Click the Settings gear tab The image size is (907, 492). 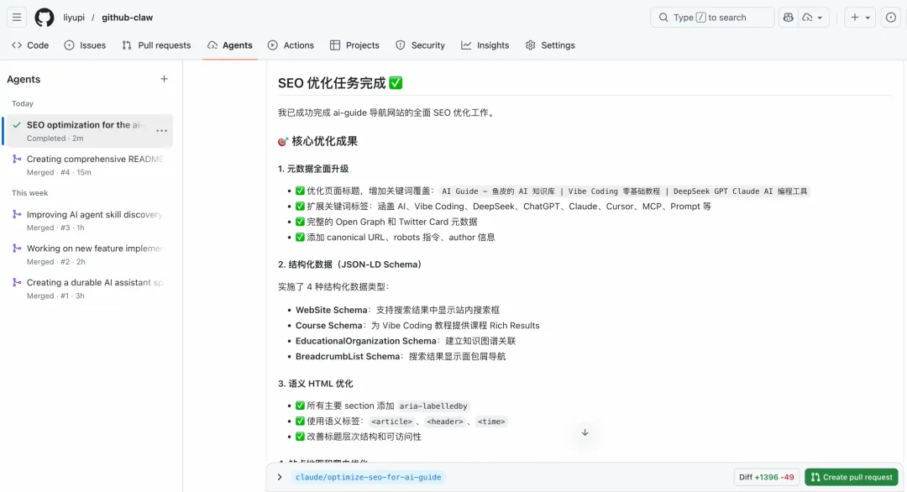pyautogui.click(x=550, y=45)
